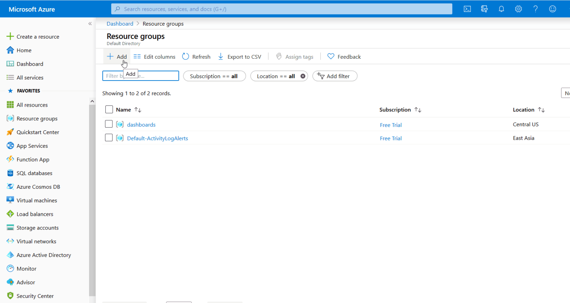Click Export to CSV

pos(239,56)
